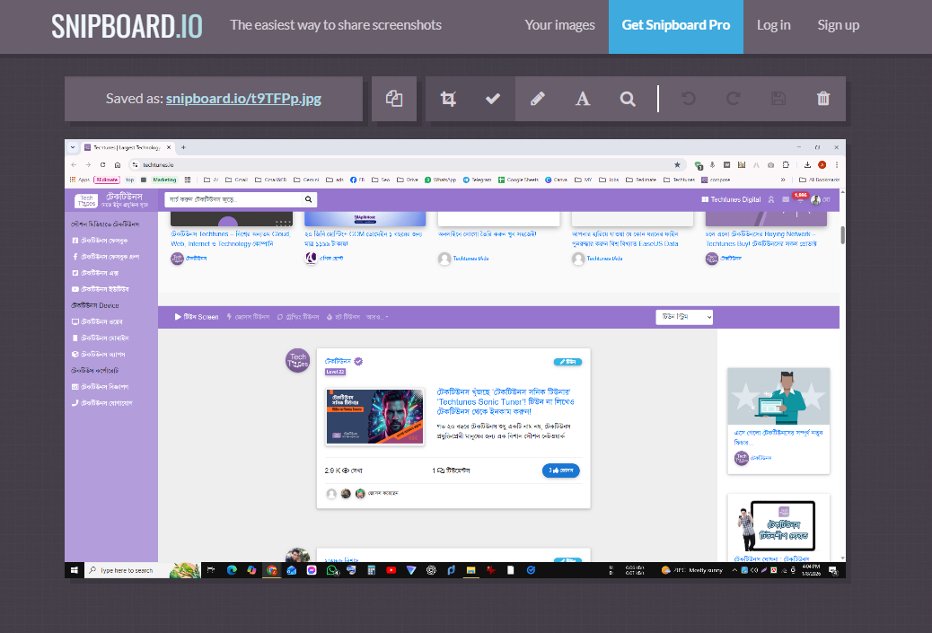Click the search icon in the Techtunes search bar
This screenshot has width=932, height=633.
[x=308, y=199]
